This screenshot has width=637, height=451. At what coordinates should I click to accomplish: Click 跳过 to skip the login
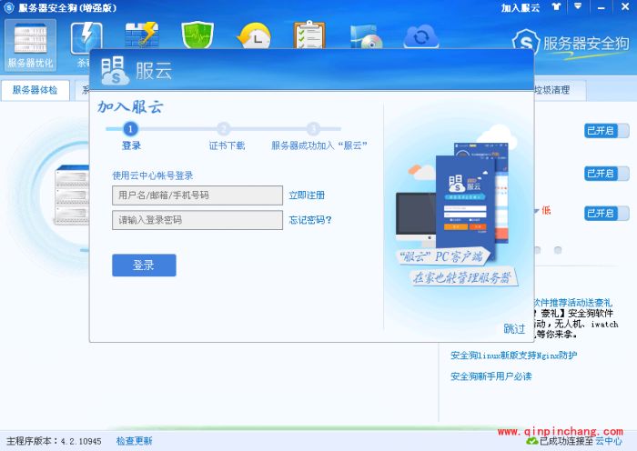point(515,328)
